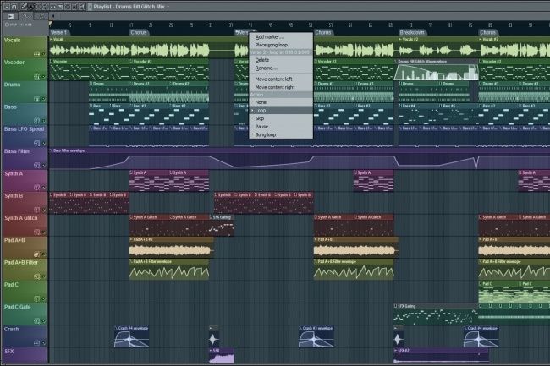
Task: Set marker action to Skip
Action: point(281,118)
